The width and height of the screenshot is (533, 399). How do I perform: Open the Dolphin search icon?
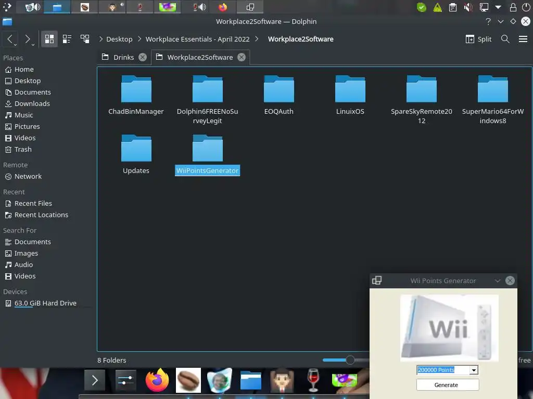point(505,39)
